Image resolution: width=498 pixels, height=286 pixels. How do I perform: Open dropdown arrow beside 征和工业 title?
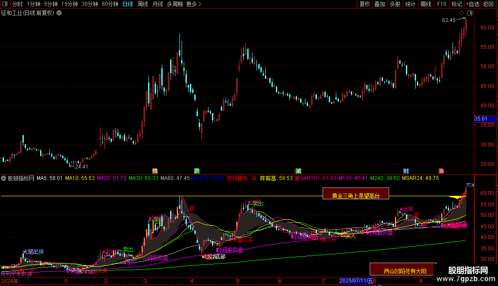click(x=59, y=13)
